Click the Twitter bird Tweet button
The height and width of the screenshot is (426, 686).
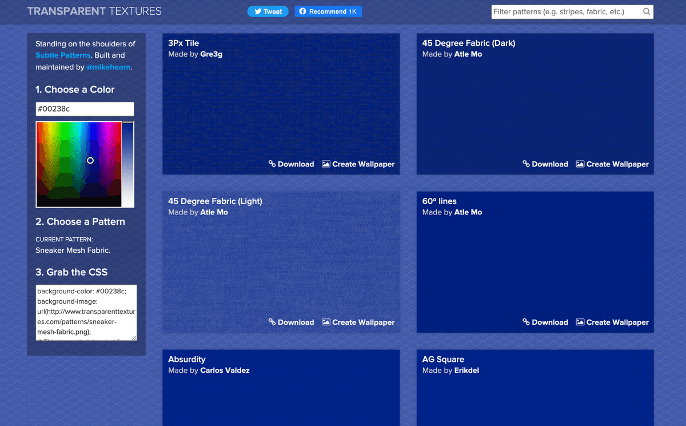pos(268,11)
